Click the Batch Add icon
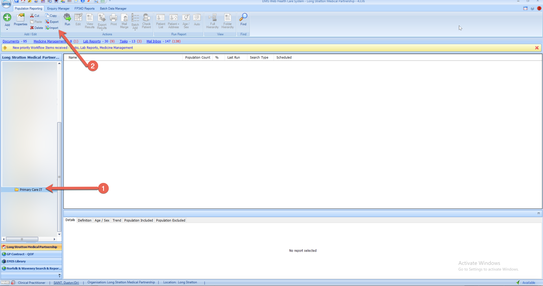 click(135, 18)
